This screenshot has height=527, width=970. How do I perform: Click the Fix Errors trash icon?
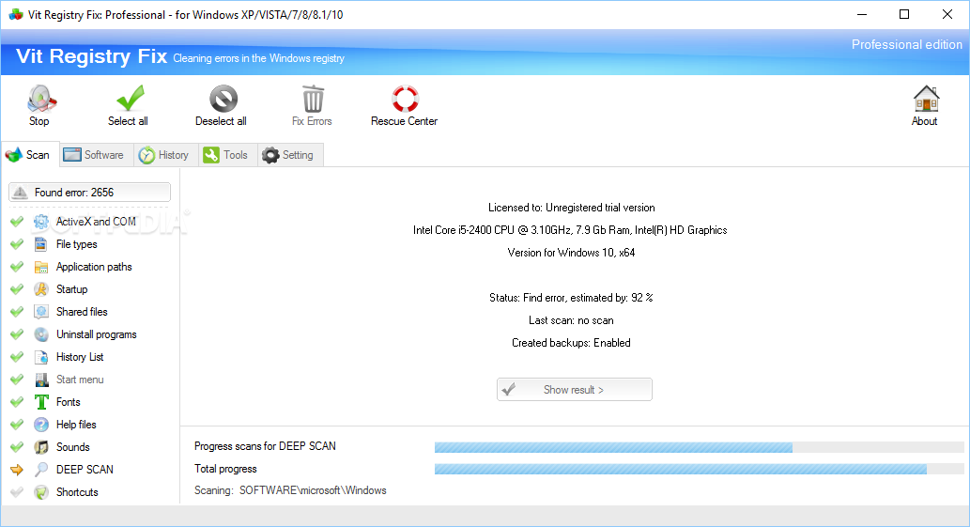click(x=313, y=99)
